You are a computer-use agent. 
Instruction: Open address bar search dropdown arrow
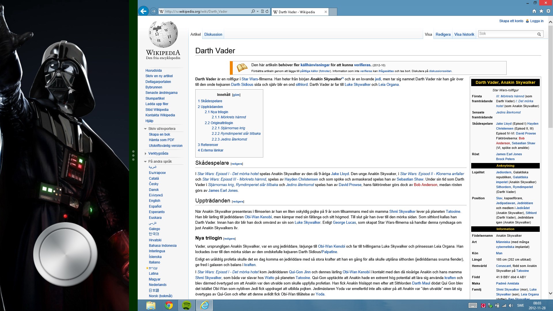coord(257,12)
